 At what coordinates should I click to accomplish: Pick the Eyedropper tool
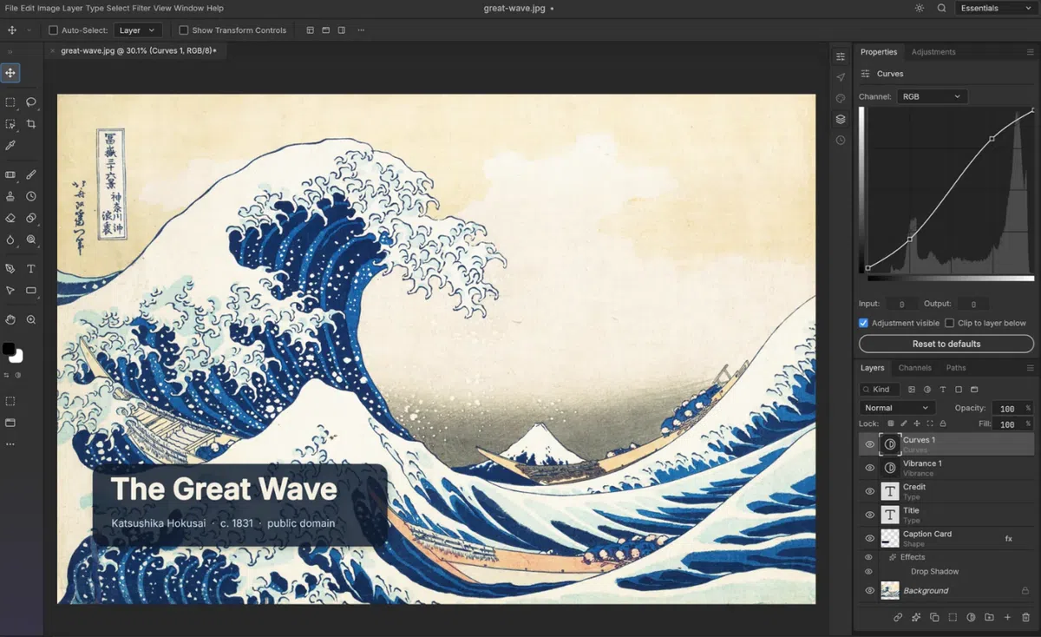coord(10,146)
